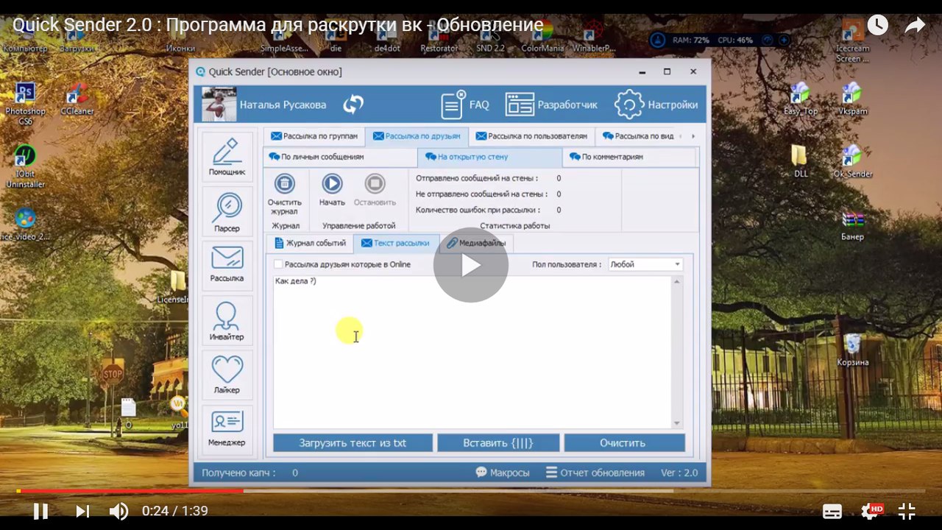Toggle YouTube subtitles button

pos(832,511)
